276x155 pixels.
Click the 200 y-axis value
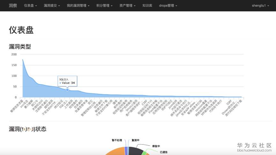coord(14,54)
